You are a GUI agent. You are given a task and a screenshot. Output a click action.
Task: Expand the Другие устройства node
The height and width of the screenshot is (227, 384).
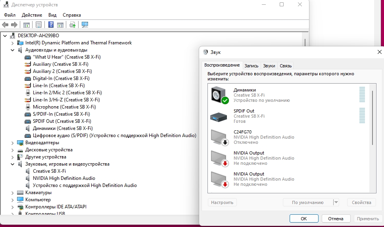(12, 157)
